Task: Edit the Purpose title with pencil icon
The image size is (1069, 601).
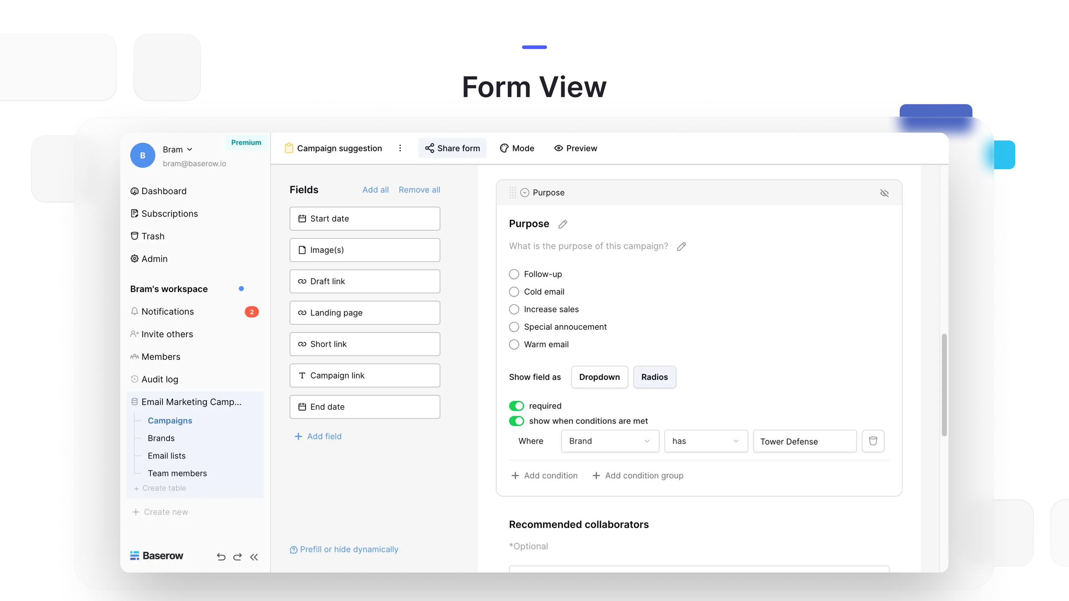Action: pyautogui.click(x=563, y=224)
